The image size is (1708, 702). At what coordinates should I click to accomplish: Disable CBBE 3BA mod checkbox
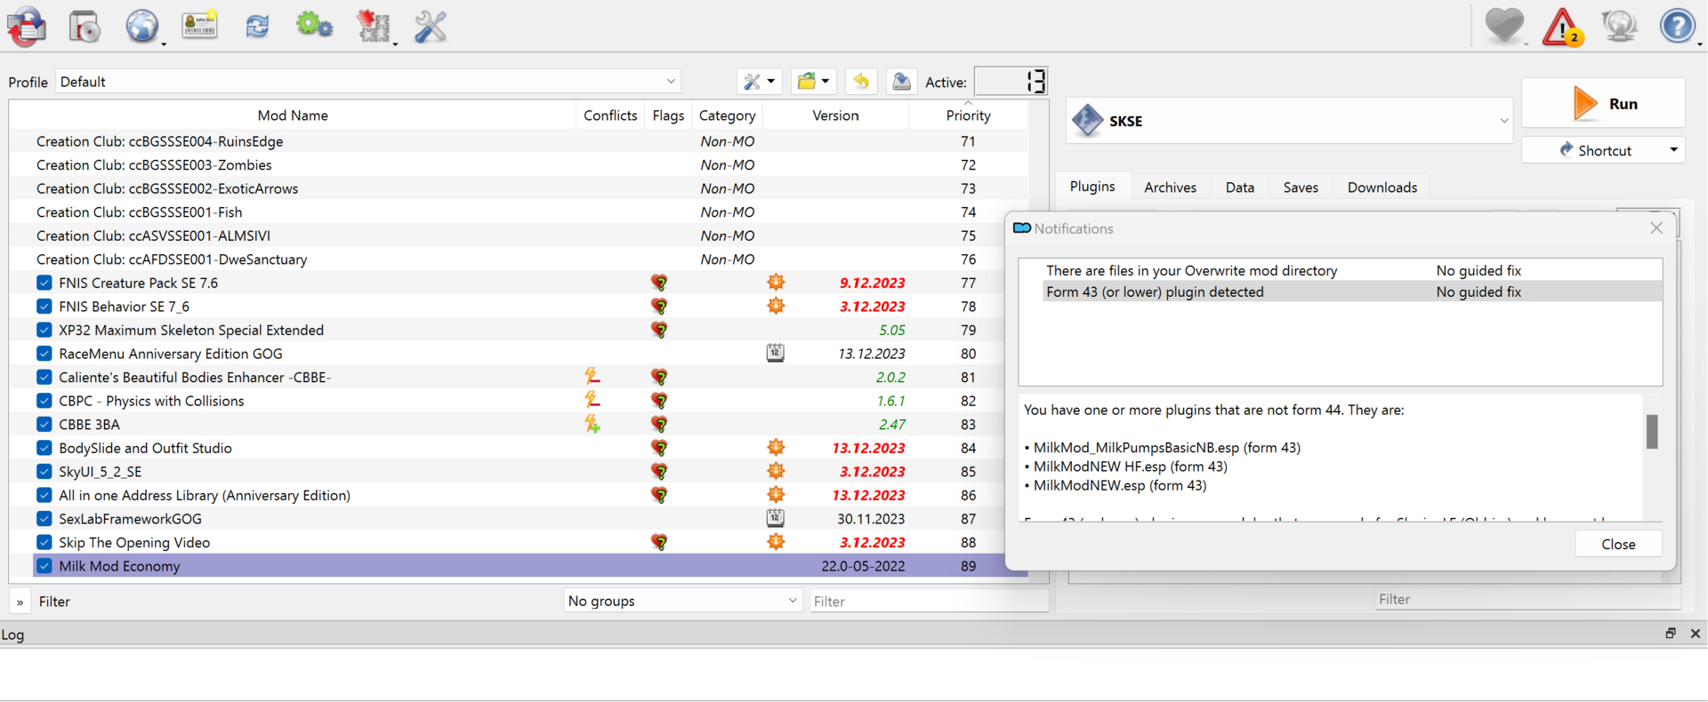click(44, 424)
